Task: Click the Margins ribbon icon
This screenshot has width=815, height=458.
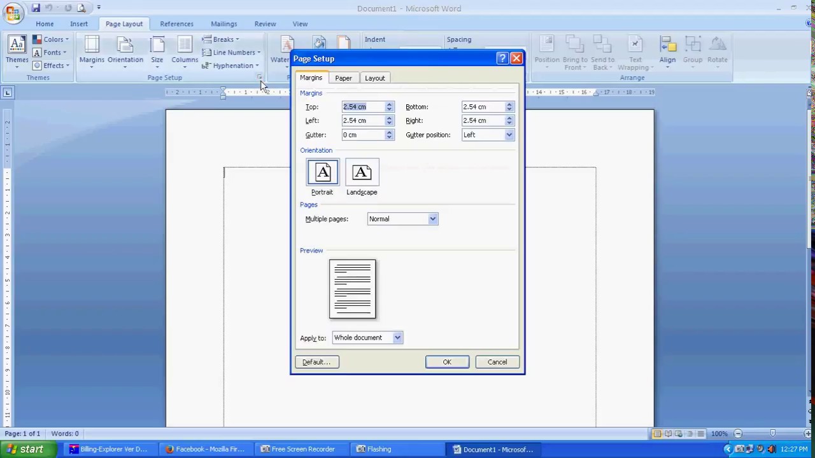Action: (92, 52)
